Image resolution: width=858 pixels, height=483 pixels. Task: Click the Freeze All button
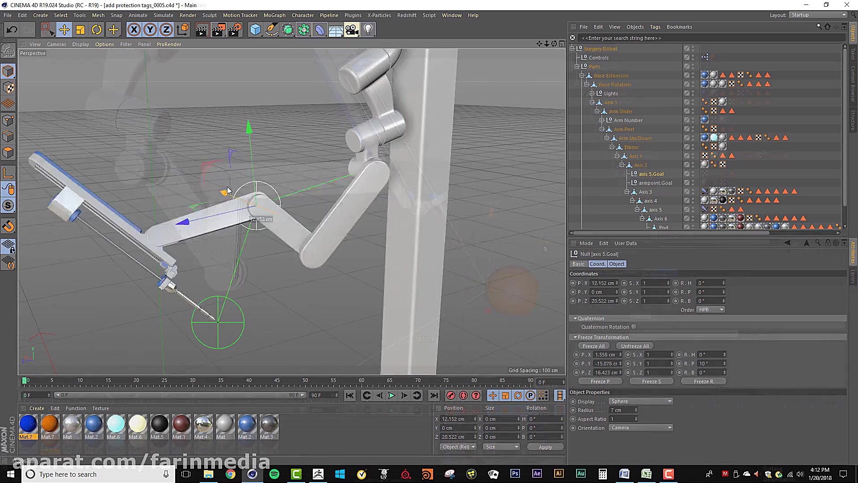(593, 346)
